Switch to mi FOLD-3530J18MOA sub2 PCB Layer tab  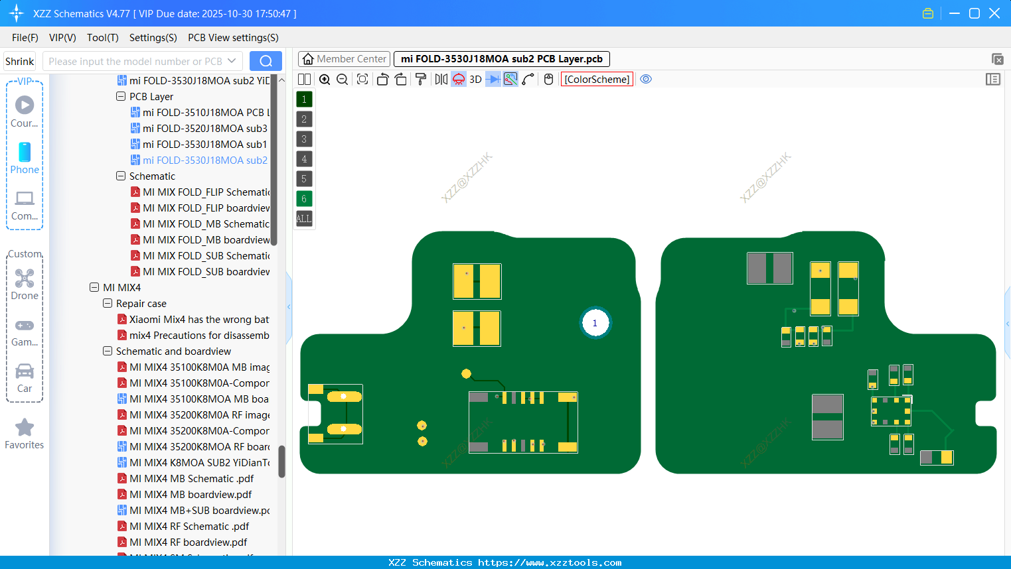[501, 59]
